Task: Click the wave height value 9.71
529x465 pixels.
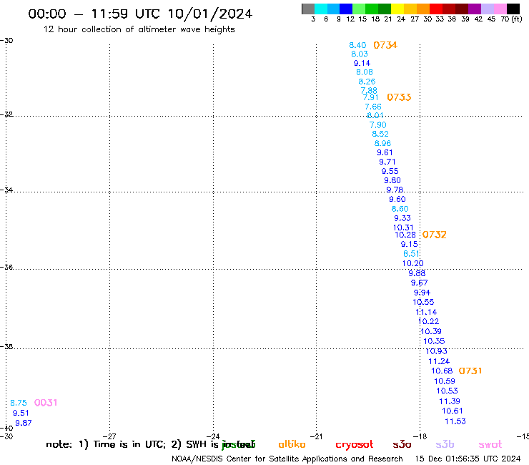Action: (x=387, y=162)
